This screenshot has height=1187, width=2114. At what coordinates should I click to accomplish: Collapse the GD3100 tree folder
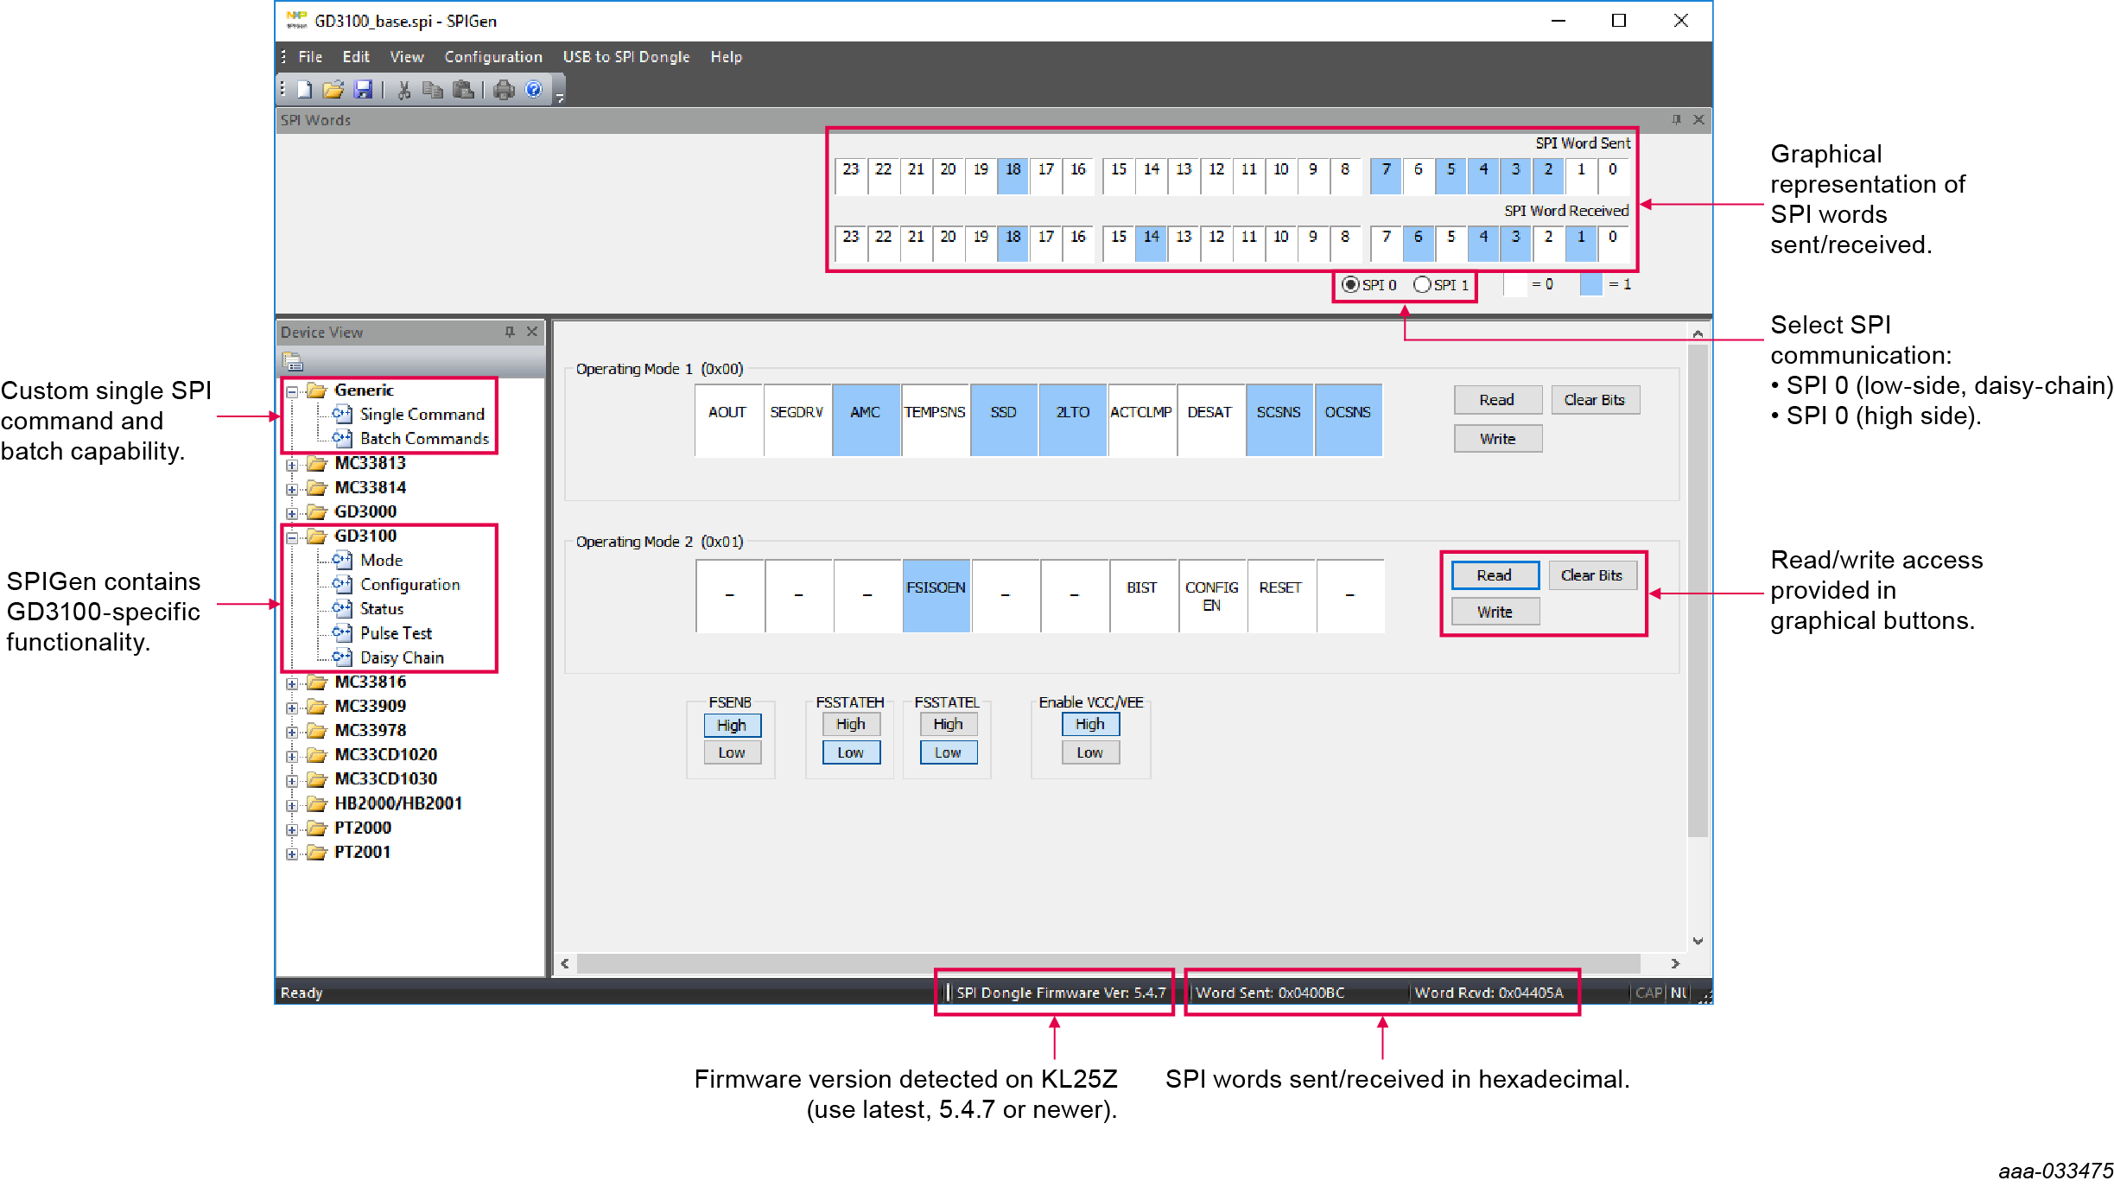(x=292, y=536)
